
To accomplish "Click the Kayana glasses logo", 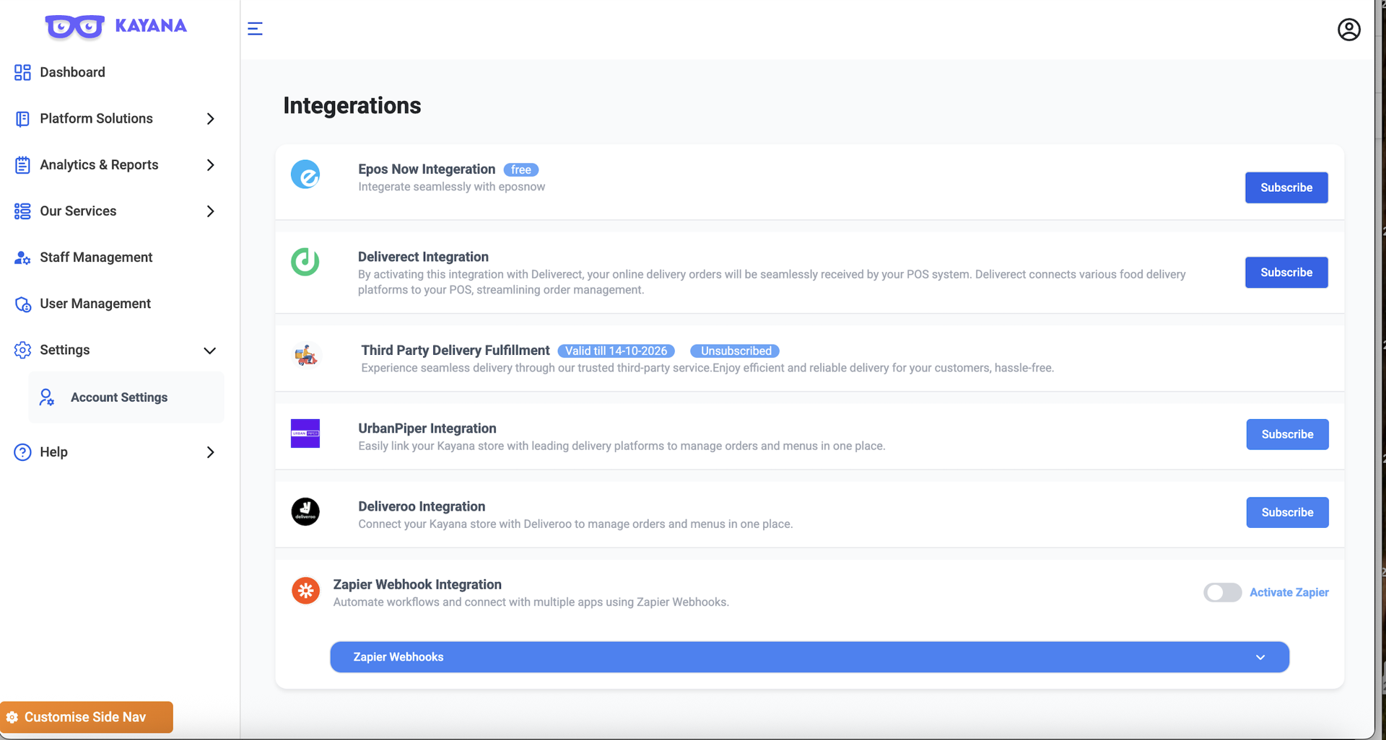I will click(75, 27).
